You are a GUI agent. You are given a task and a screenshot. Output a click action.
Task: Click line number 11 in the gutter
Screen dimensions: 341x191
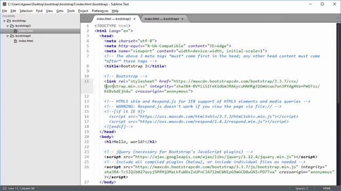86,81
